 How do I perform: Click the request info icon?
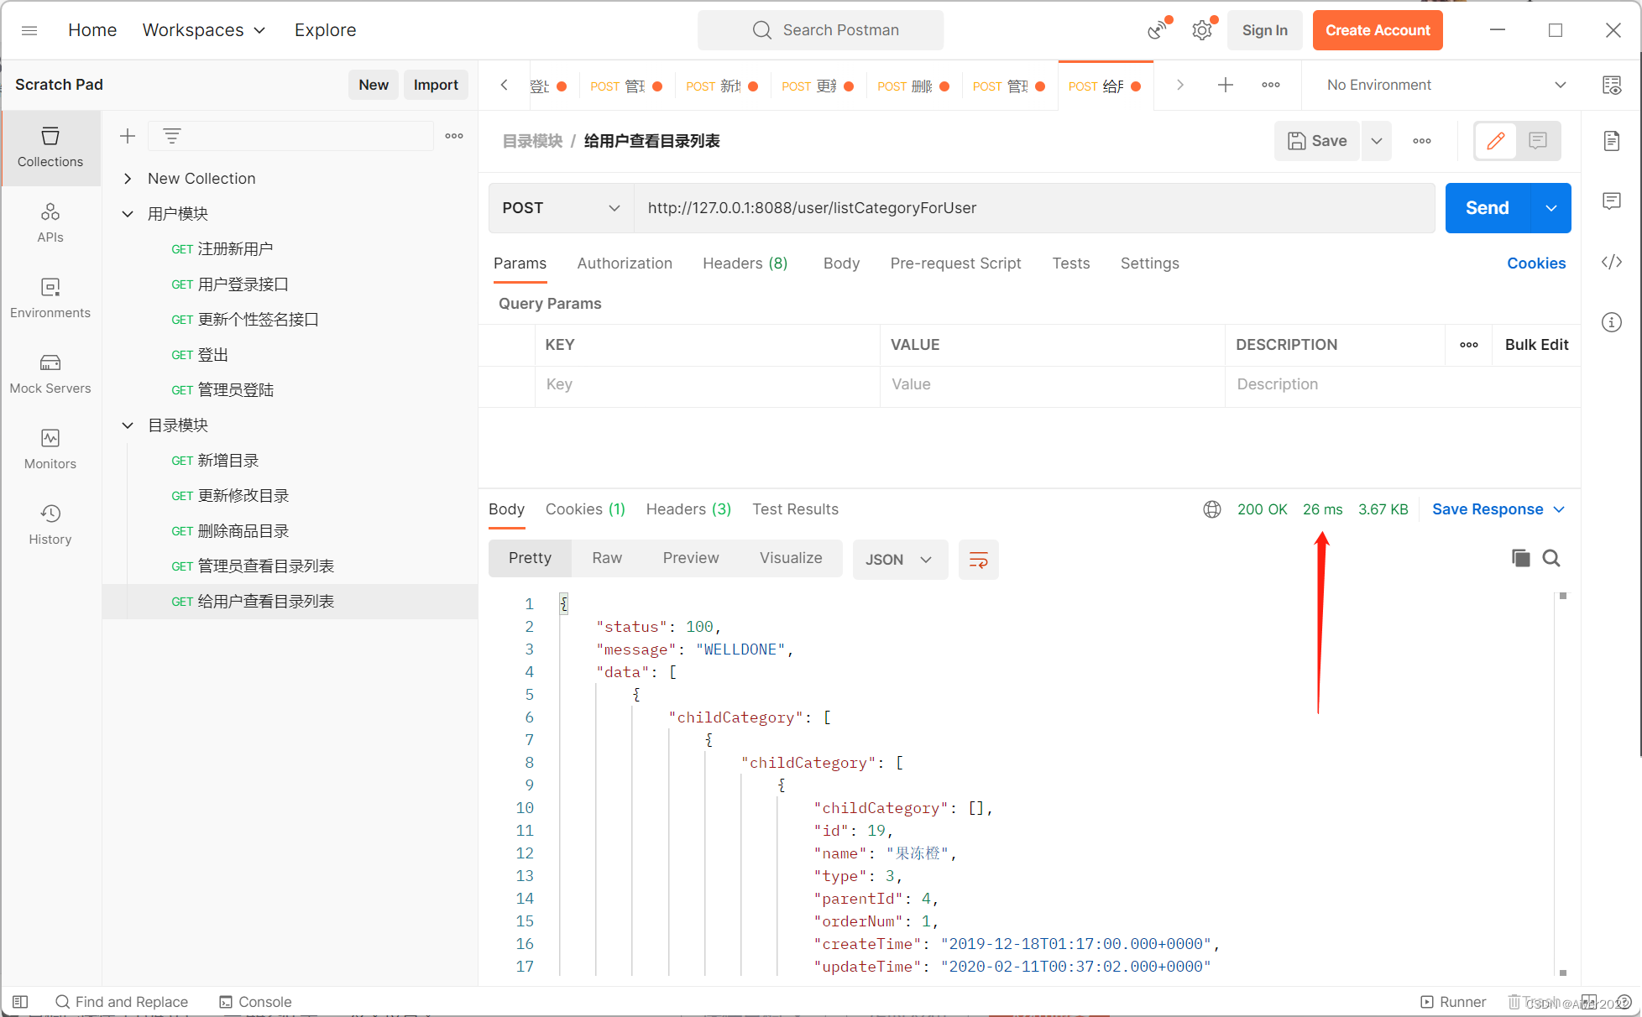[1611, 322]
